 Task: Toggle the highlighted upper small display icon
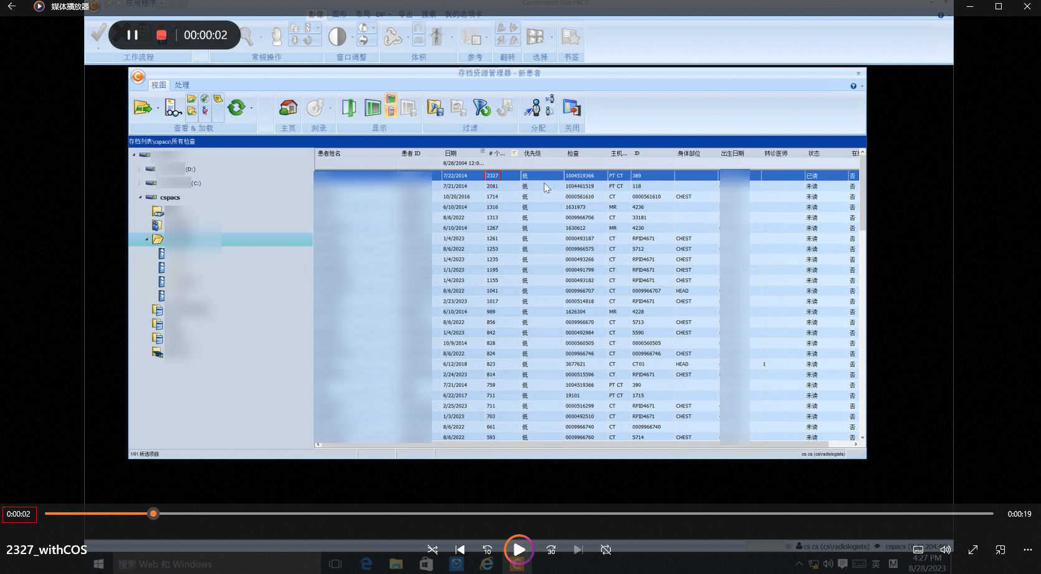point(391,99)
